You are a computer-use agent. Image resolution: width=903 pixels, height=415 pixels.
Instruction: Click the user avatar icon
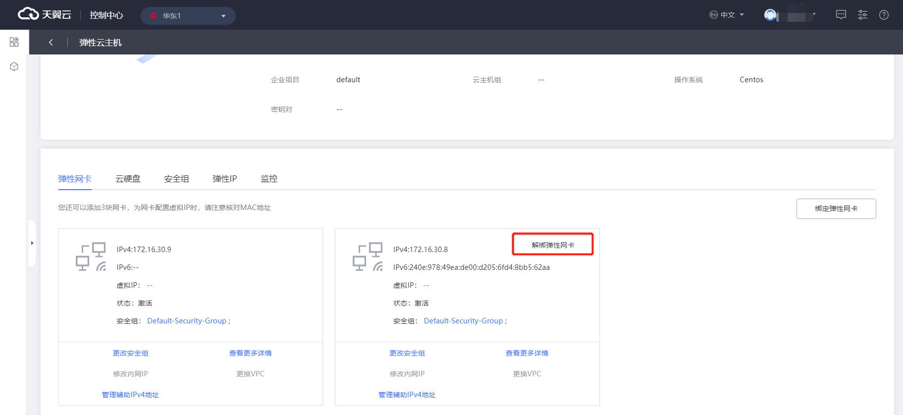pos(770,15)
